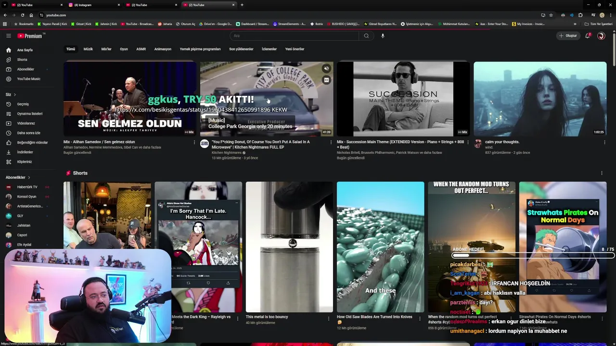
Task: Select the Animasyon filter chip
Action: point(163,49)
